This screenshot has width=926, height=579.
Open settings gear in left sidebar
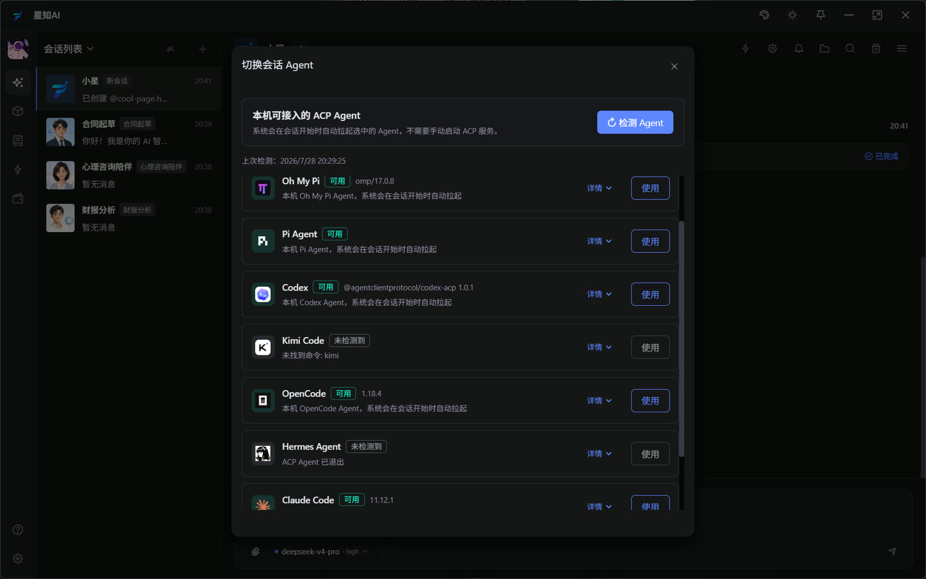point(18,559)
